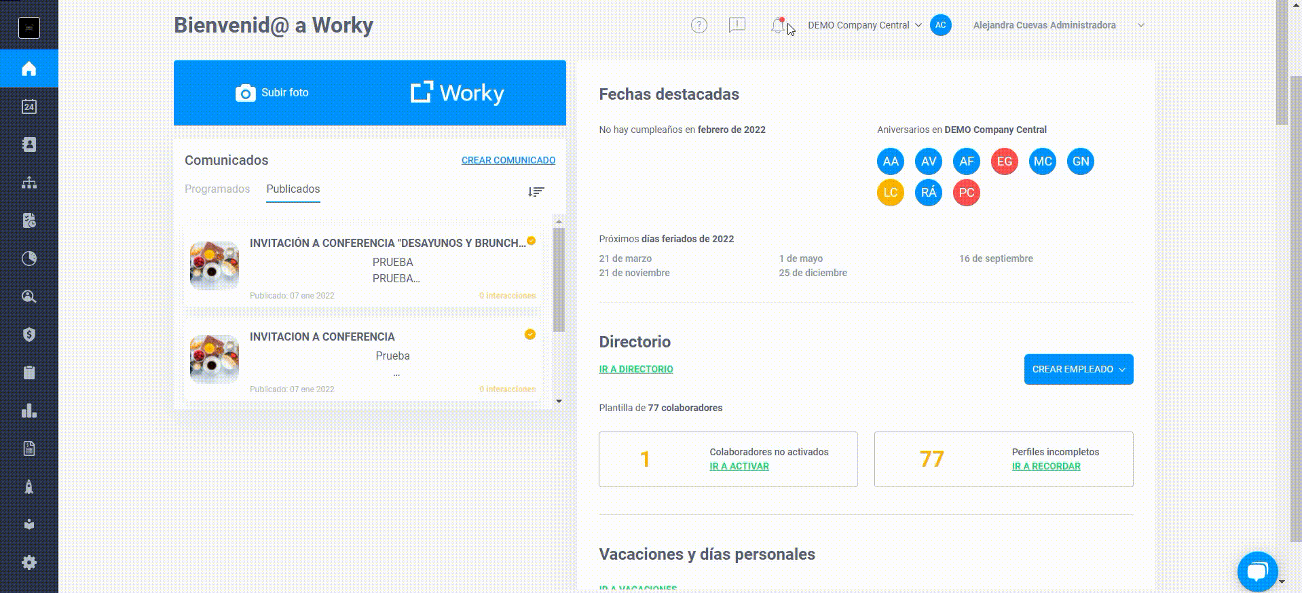The width and height of the screenshot is (1302, 593).
Task: Select the MC anniversary avatar
Action: 1042,161
